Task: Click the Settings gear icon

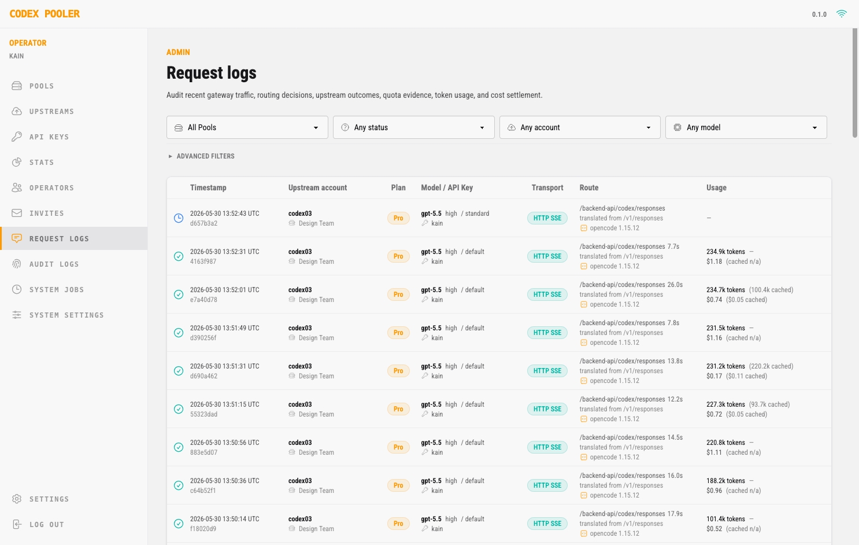Action: [17, 499]
